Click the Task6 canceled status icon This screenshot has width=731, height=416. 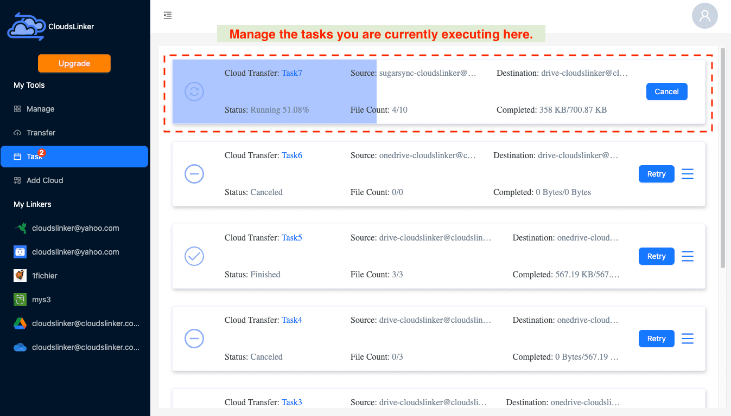click(194, 174)
